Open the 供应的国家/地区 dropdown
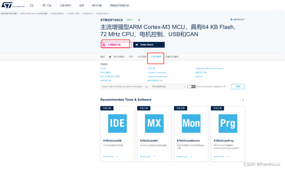Image resolution: width=285 pixels, height=169 pixels. pos(168,87)
